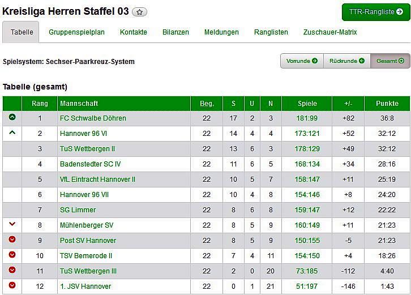Open the Hannover 96 VII team link
This screenshot has height=295, width=411.
(x=83, y=194)
